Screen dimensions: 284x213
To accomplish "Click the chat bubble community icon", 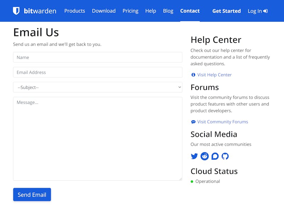I will tap(215, 156).
